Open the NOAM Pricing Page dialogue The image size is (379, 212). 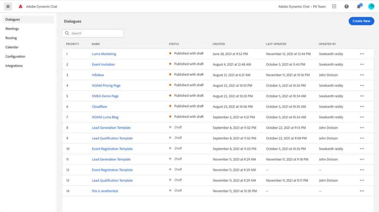(x=106, y=86)
